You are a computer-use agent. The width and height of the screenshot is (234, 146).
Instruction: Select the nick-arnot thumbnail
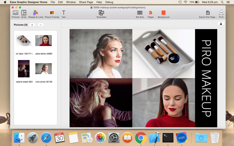(44, 69)
